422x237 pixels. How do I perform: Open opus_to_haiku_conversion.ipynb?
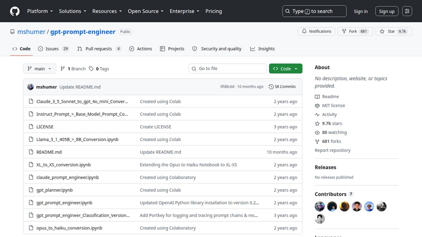[x=69, y=228]
